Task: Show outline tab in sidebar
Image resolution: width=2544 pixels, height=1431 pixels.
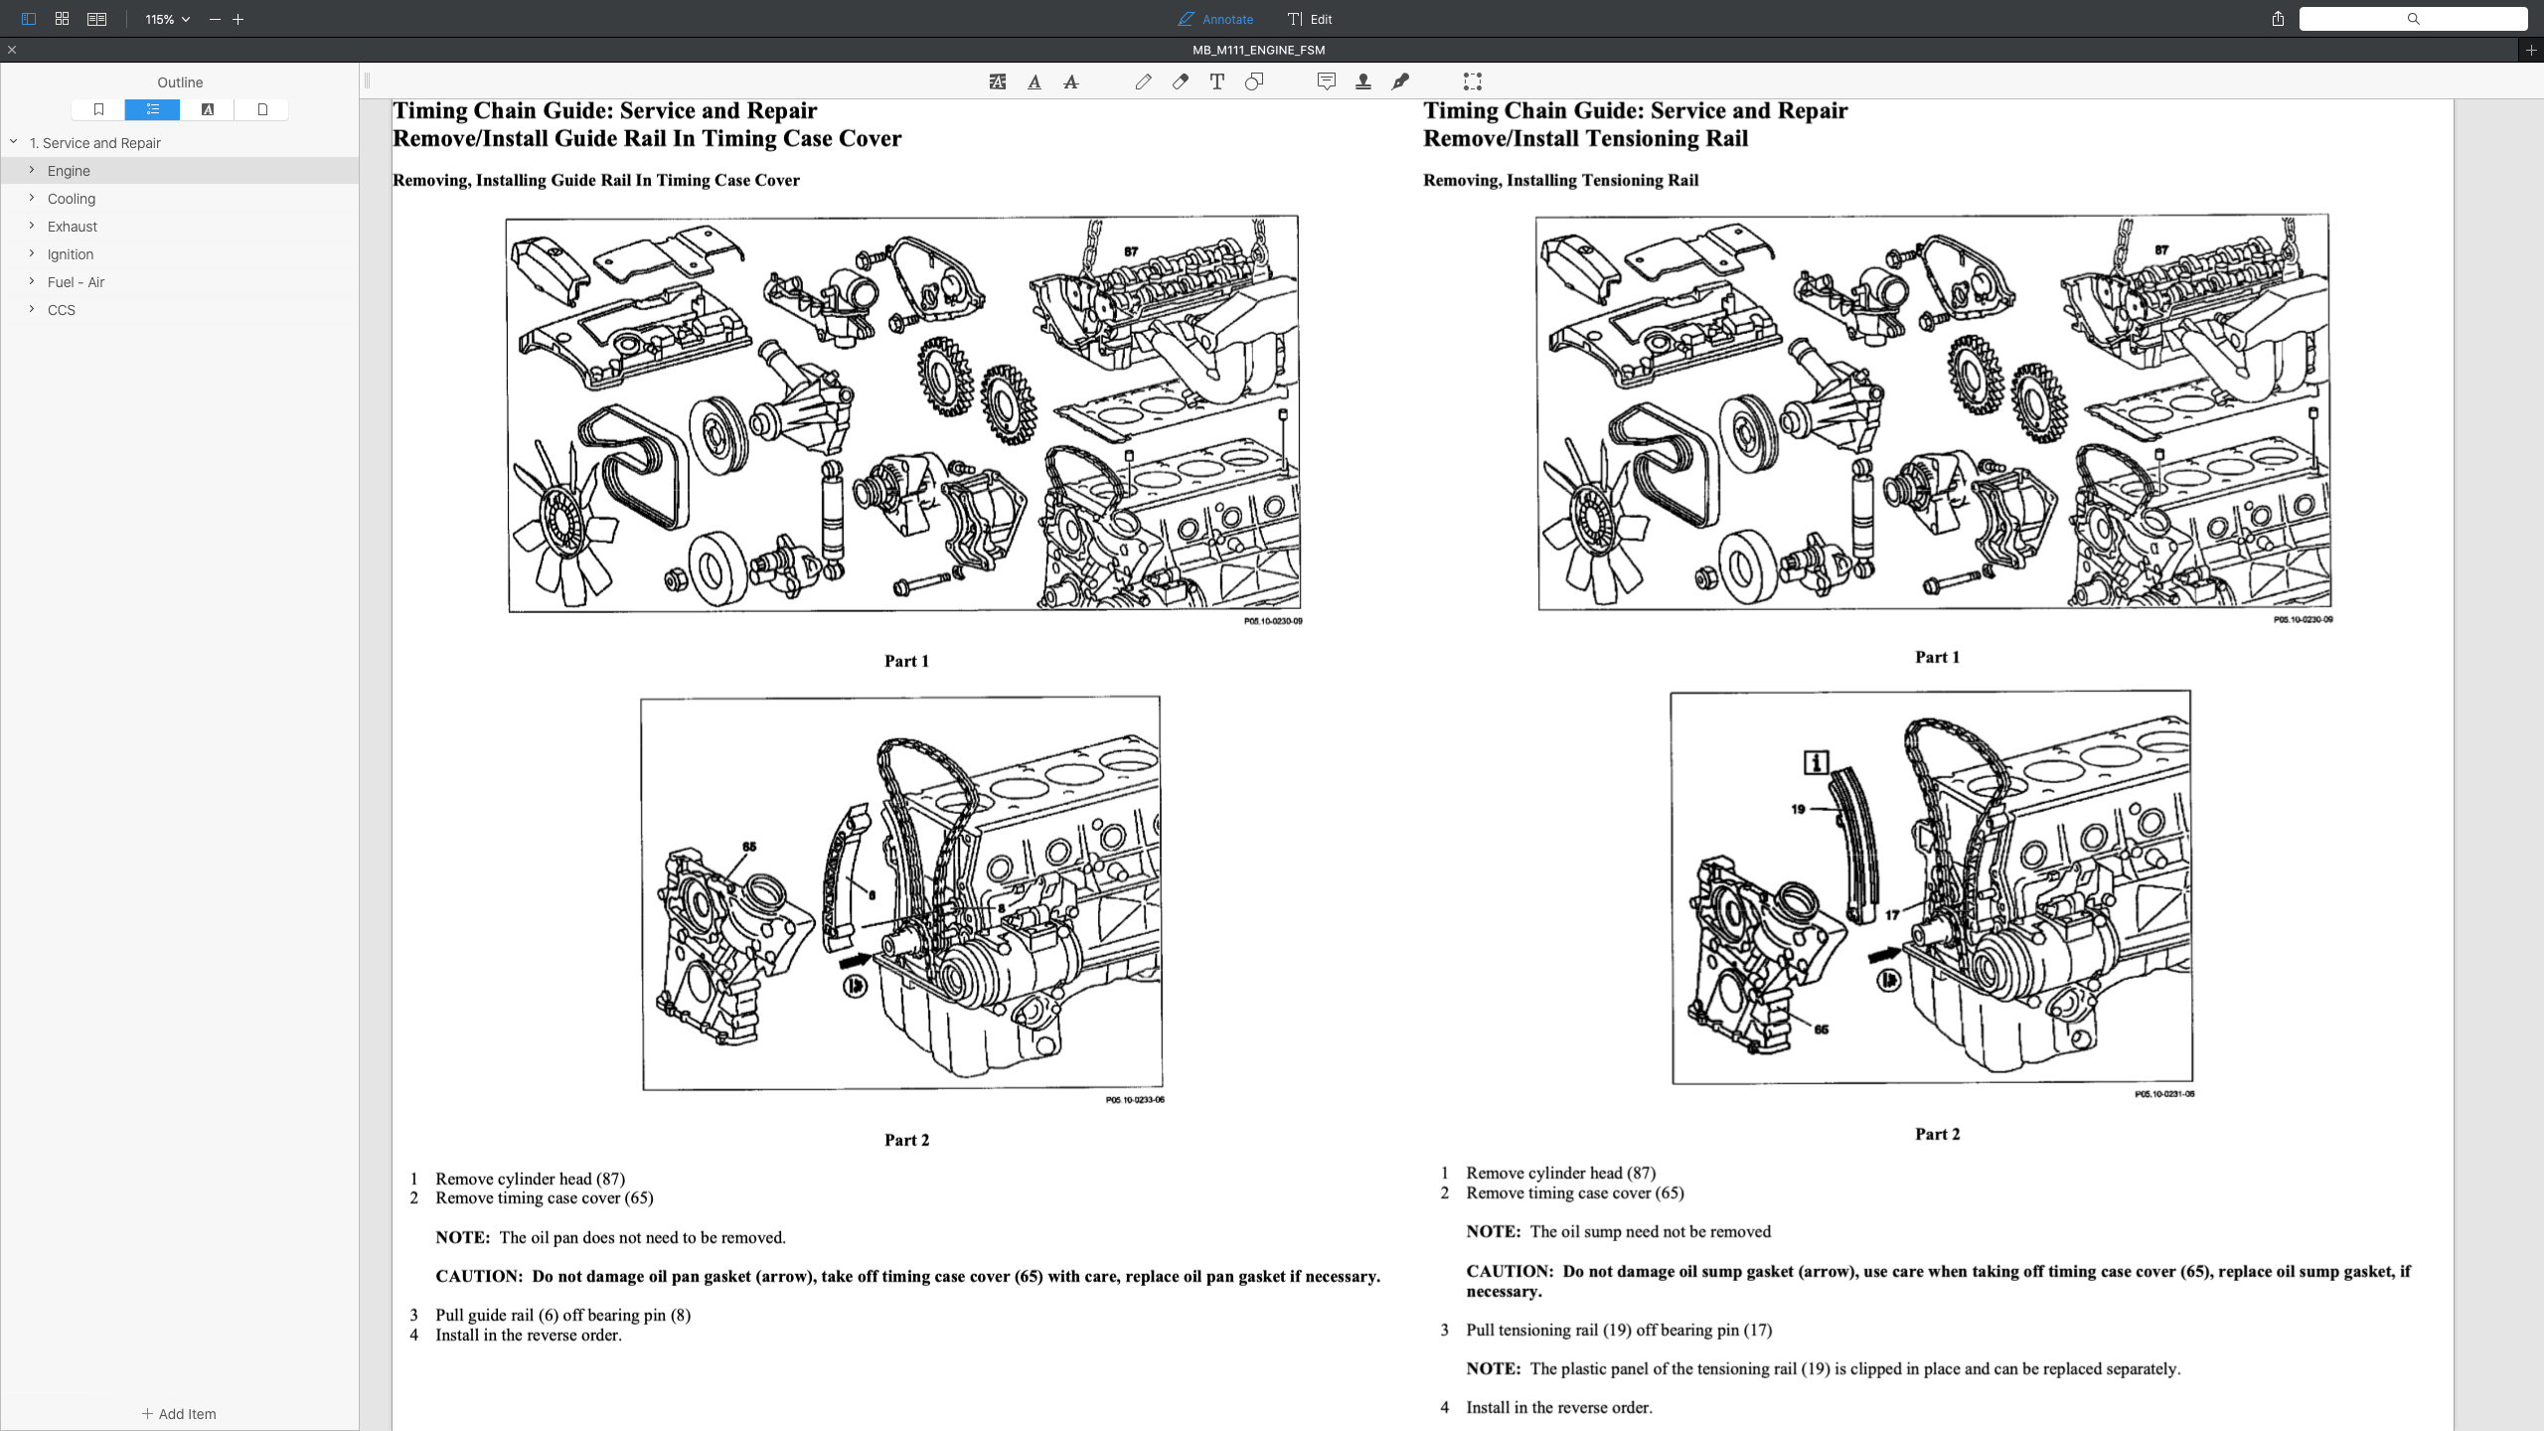Action: pos(152,109)
